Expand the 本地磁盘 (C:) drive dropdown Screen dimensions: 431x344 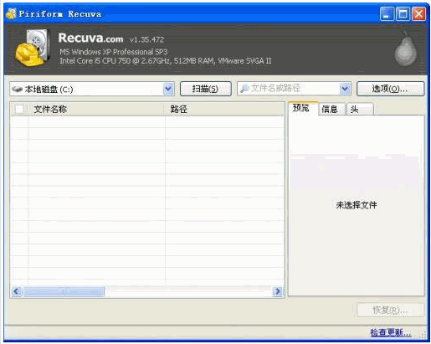click(168, 89)
